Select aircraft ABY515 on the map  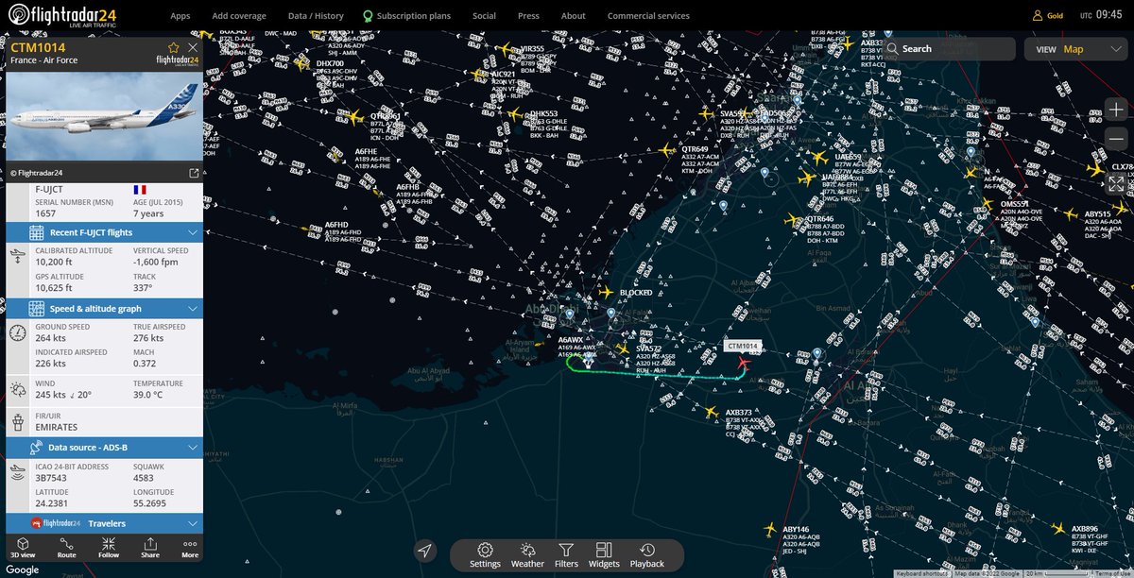1073,214
